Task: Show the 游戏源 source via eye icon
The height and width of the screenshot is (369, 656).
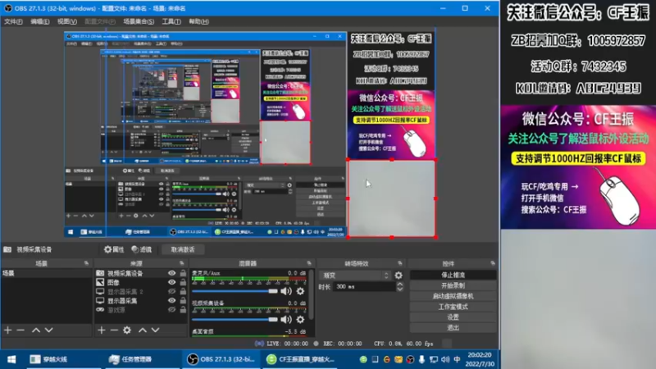Action: coord(171,310)
